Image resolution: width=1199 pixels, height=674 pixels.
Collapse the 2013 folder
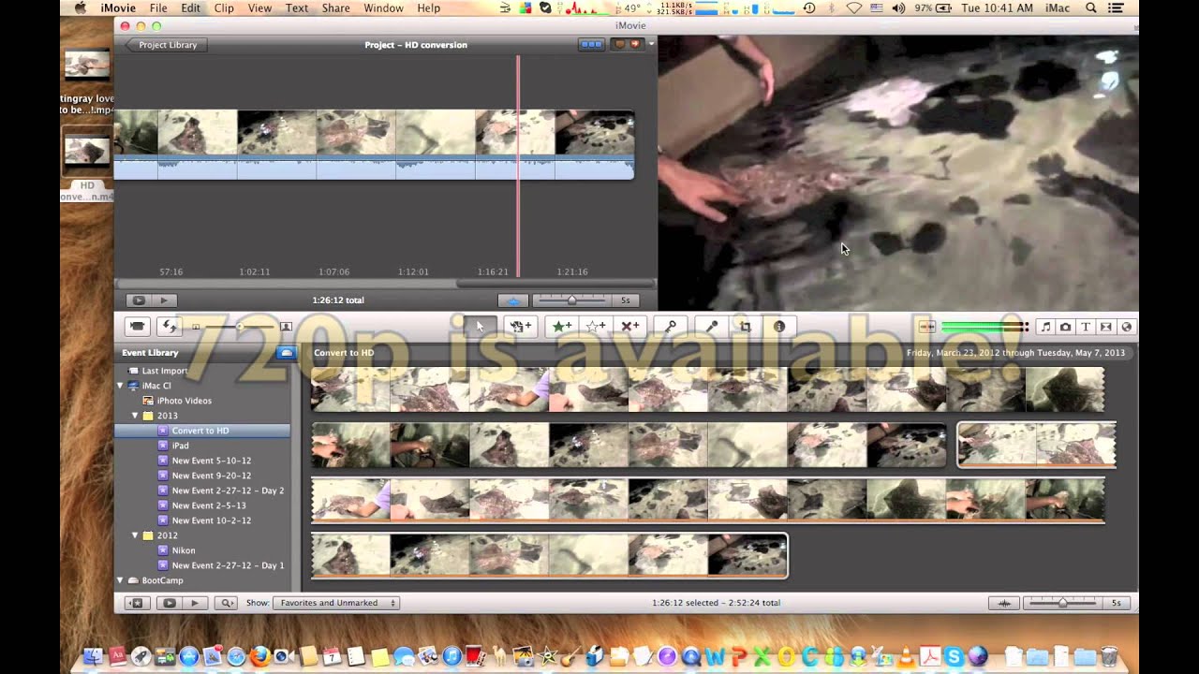[135, 416]
